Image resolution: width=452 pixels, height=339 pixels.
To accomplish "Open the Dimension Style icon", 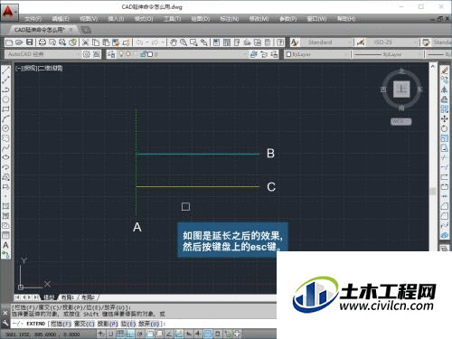I will (x=361, y=42).
